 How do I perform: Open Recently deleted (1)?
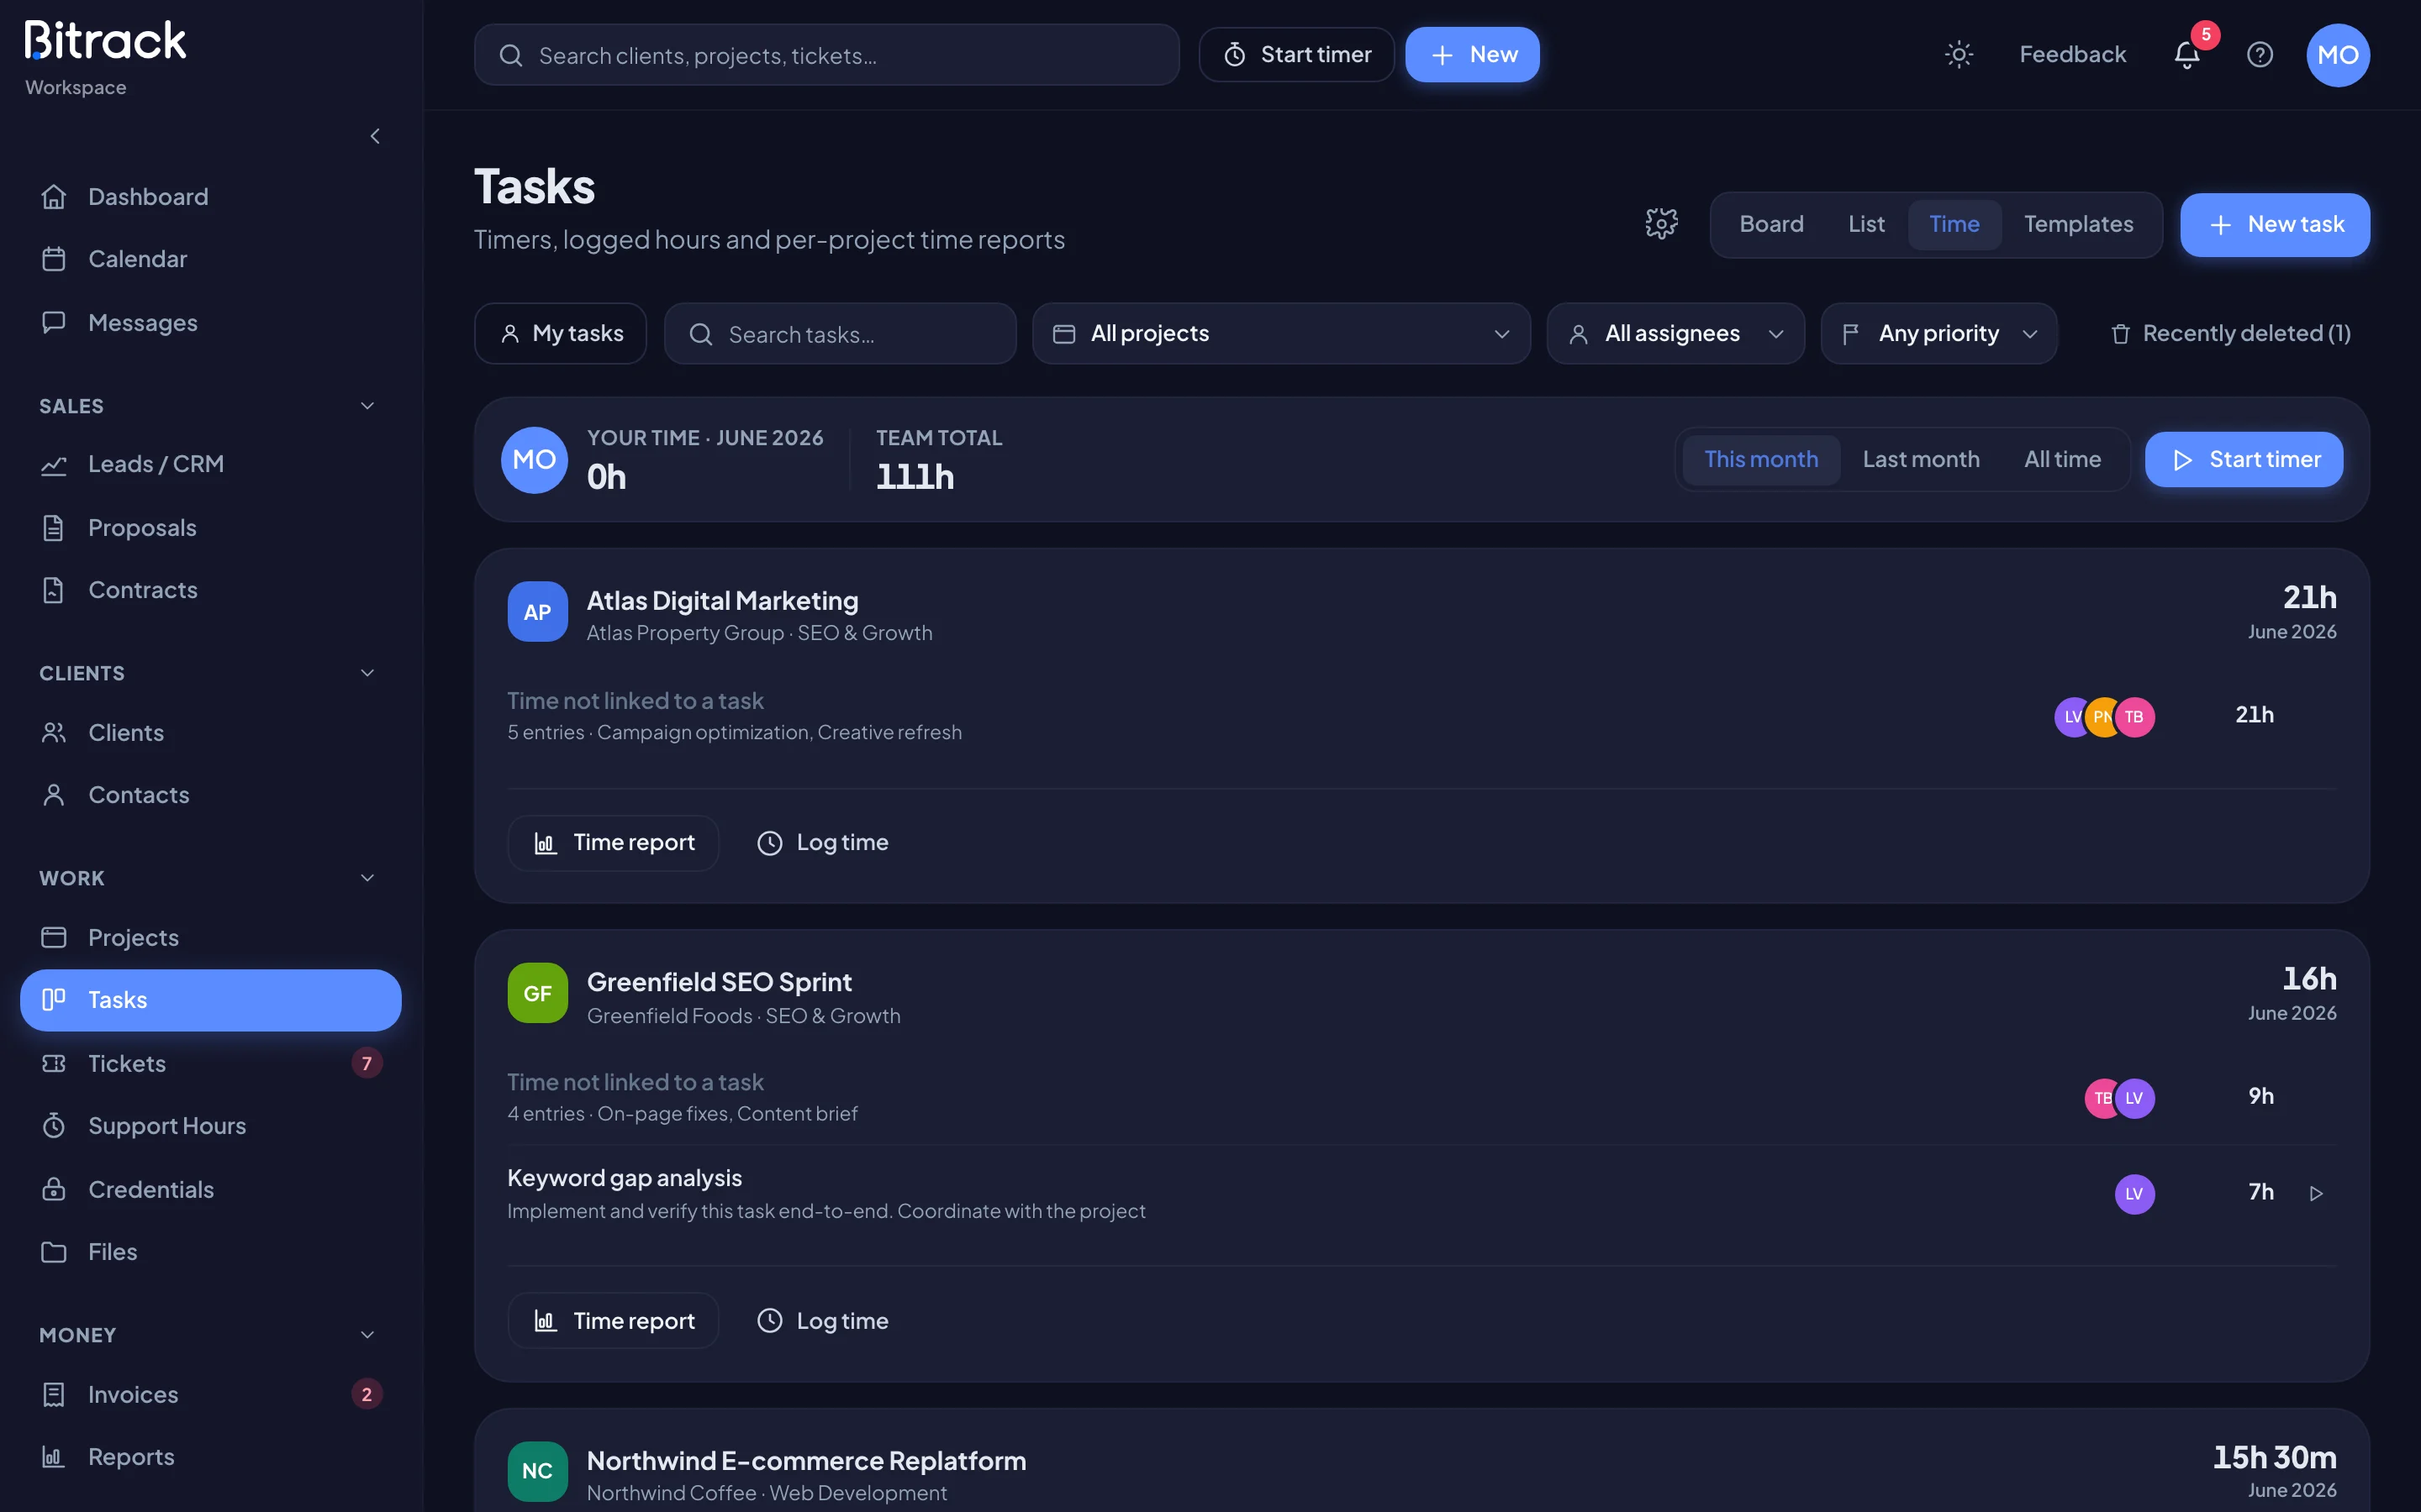click(2230, 333)
